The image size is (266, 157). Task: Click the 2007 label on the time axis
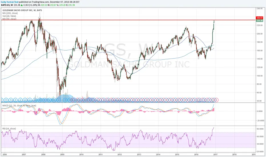(24, 154)
